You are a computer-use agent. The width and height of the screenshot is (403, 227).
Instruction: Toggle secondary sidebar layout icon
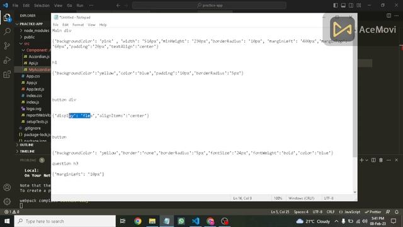(x=351, y=5)
